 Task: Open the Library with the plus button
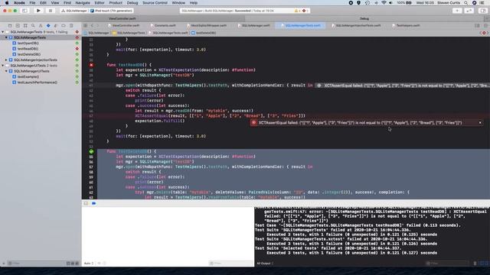[457, 11]
